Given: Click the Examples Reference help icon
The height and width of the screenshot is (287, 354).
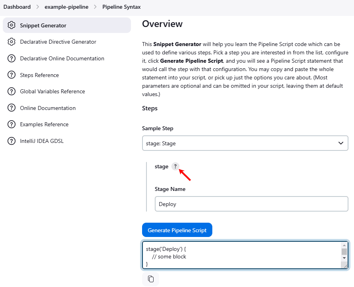Looking at the screenshot, I should 12,125.
